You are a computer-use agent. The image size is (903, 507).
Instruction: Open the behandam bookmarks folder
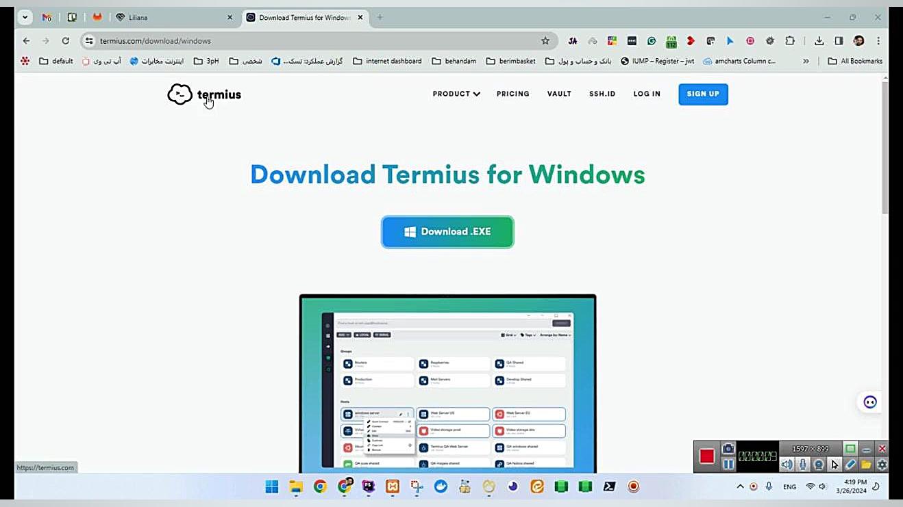454,61
